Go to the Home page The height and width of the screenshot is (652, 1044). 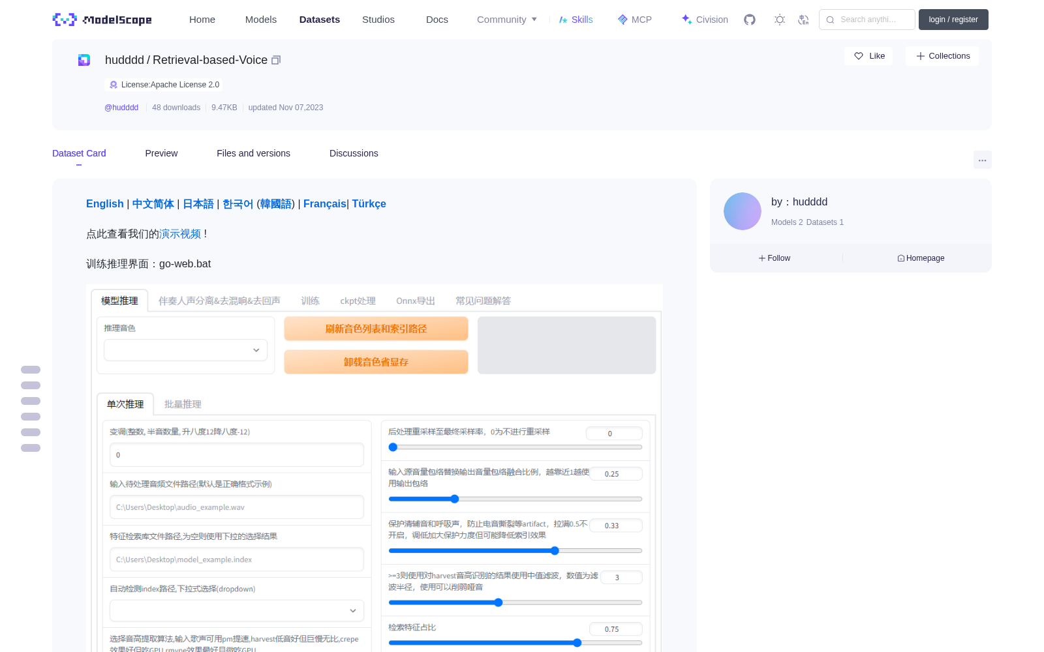(x=202, y=20)
